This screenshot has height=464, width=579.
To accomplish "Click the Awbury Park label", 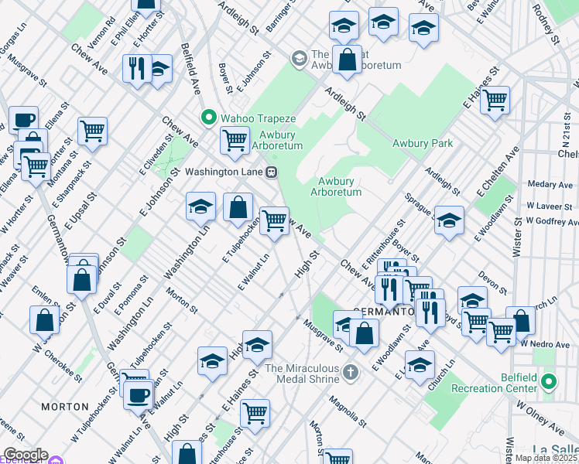I will click(423, 143).
